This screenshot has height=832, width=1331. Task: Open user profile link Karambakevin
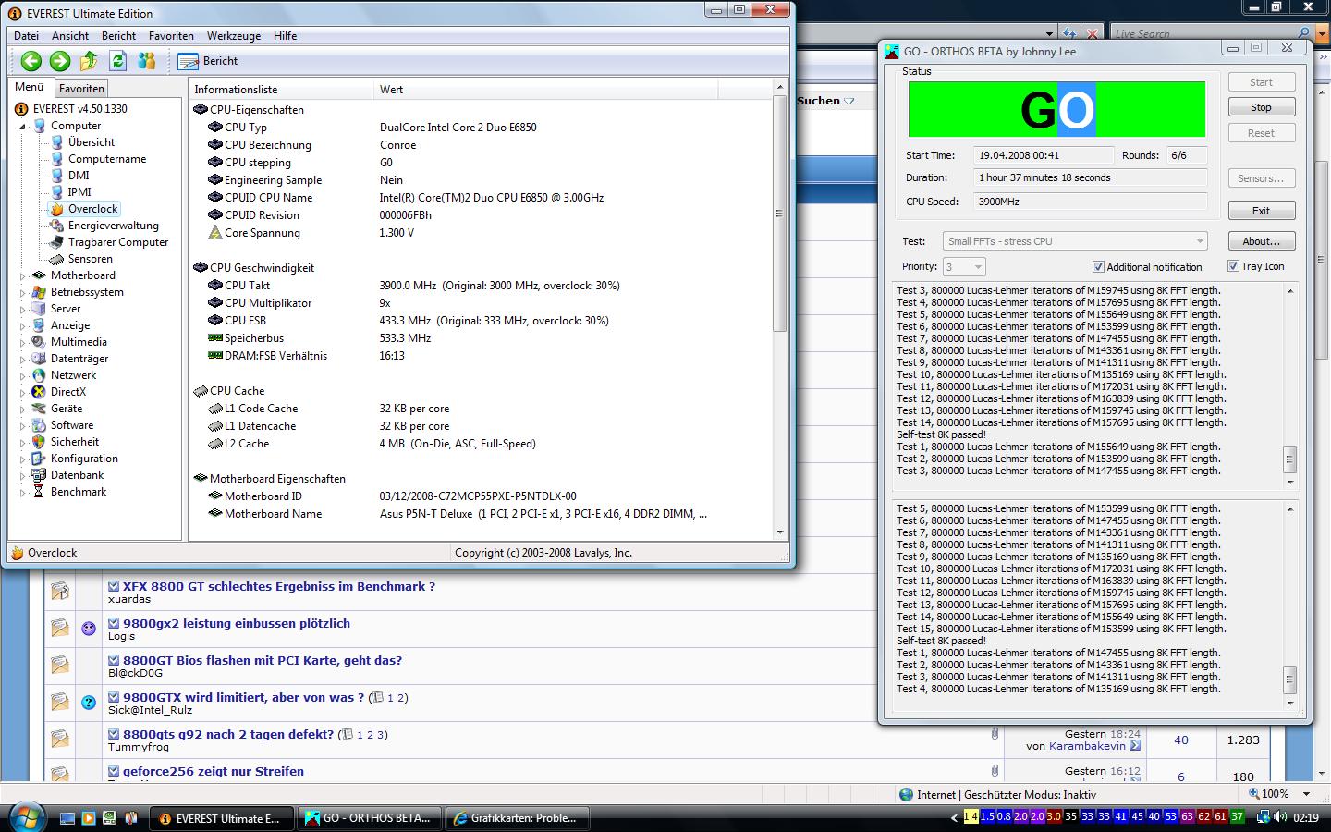[1087, 746]
